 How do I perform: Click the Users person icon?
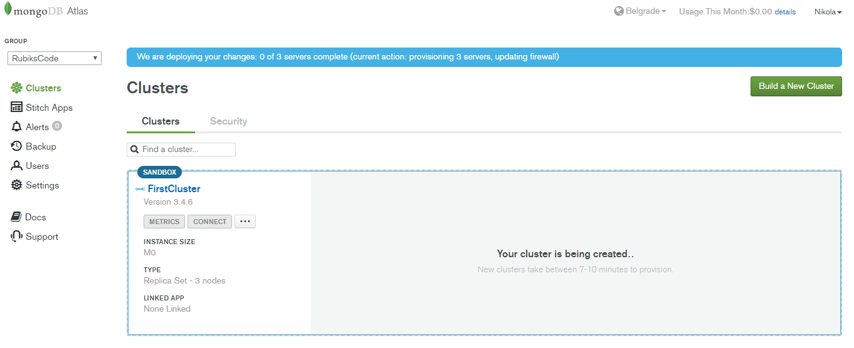click(x=16, y=166)
